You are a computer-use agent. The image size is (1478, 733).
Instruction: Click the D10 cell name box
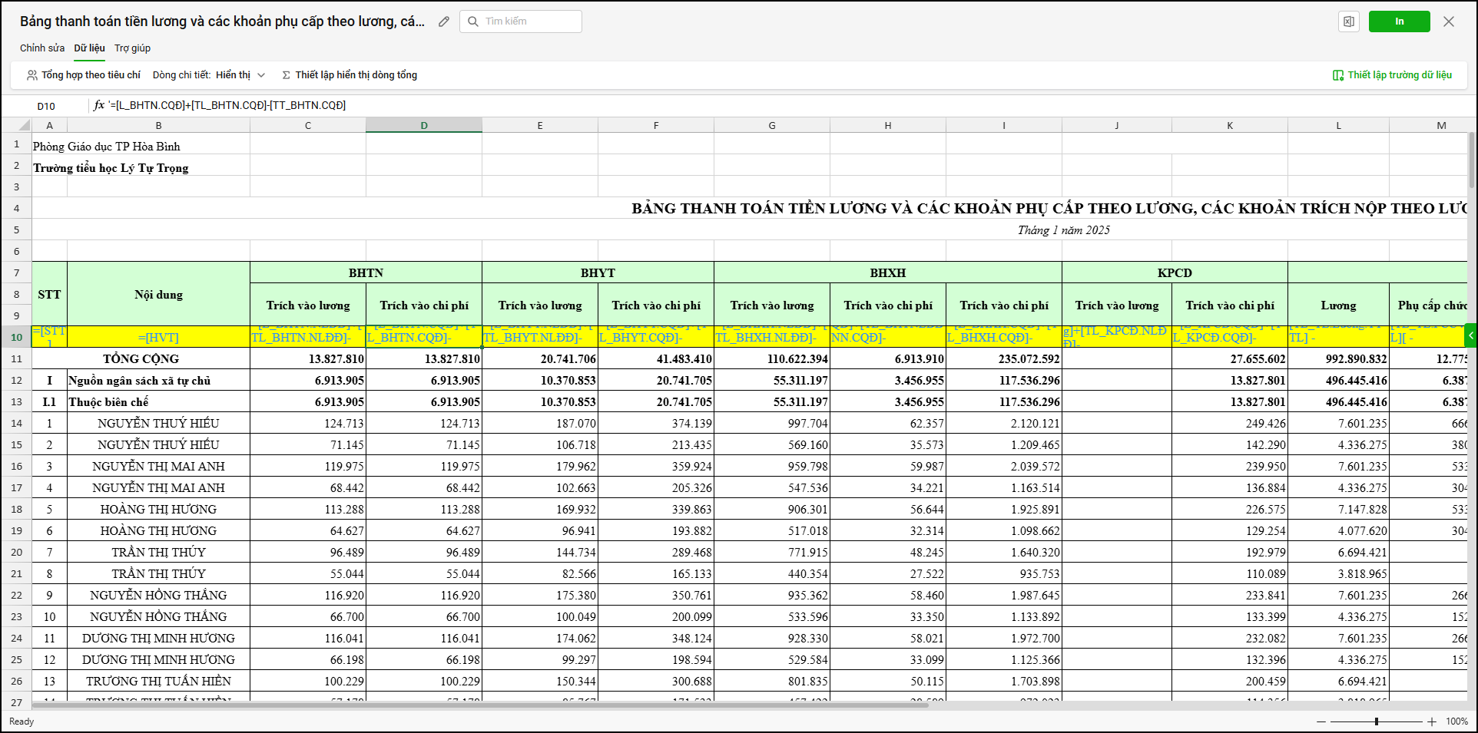point(46,106)
